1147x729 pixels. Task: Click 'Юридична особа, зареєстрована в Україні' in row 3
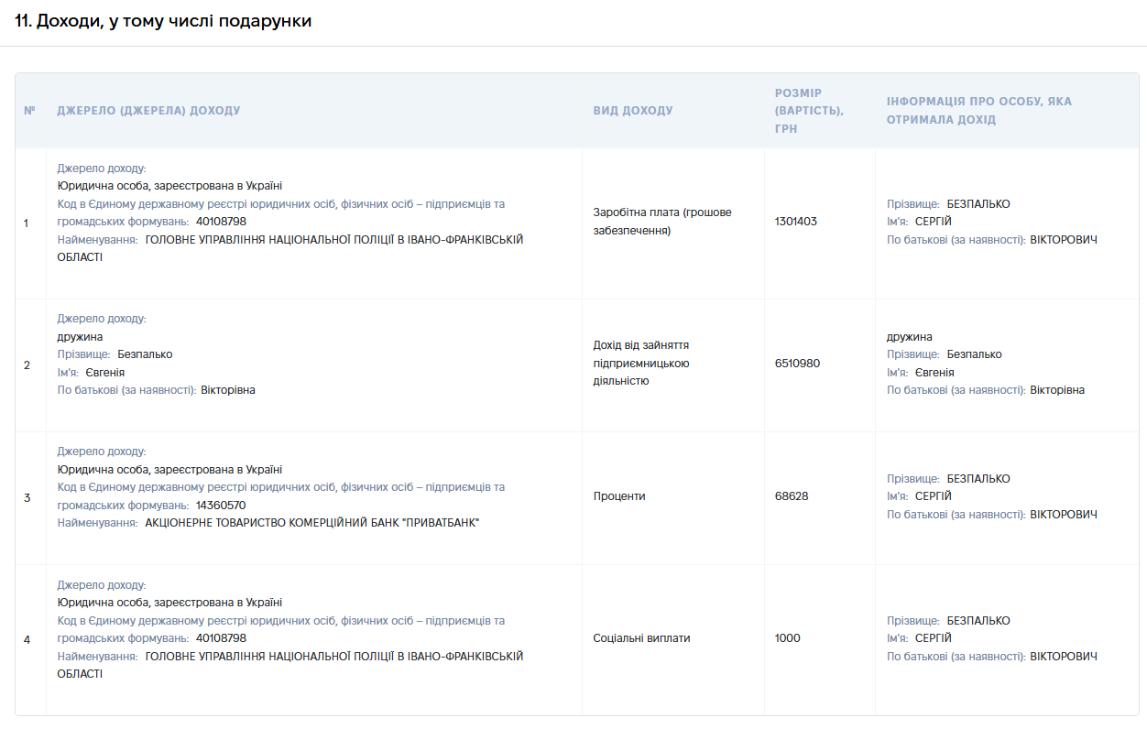169,470
